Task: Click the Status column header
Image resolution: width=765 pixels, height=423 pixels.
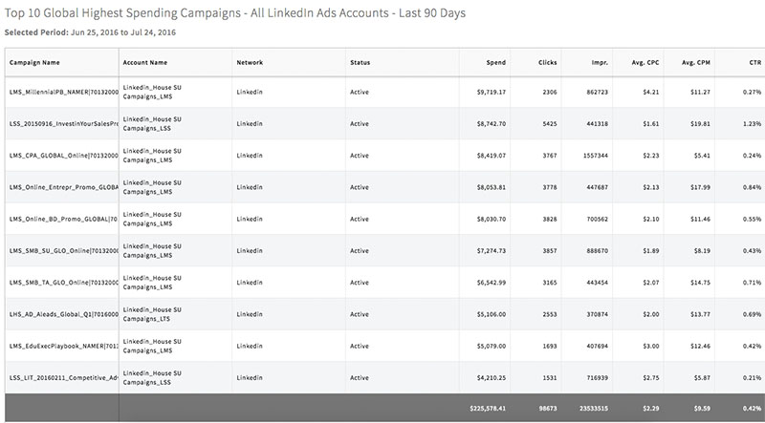Action: tap(361, 62)
